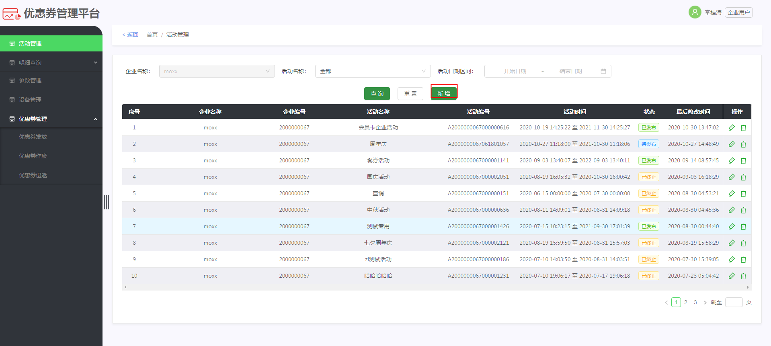Go to previous page arrow
771x346 pixels.
666,303
